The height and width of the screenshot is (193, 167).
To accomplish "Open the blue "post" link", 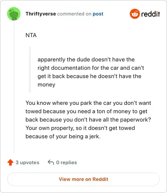I will [98, 14].
